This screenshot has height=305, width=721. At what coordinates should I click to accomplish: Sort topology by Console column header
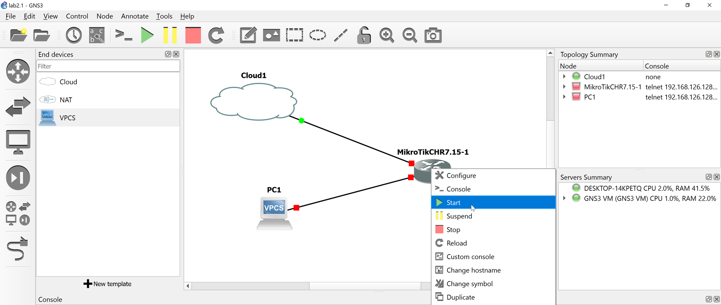(681, 66)
